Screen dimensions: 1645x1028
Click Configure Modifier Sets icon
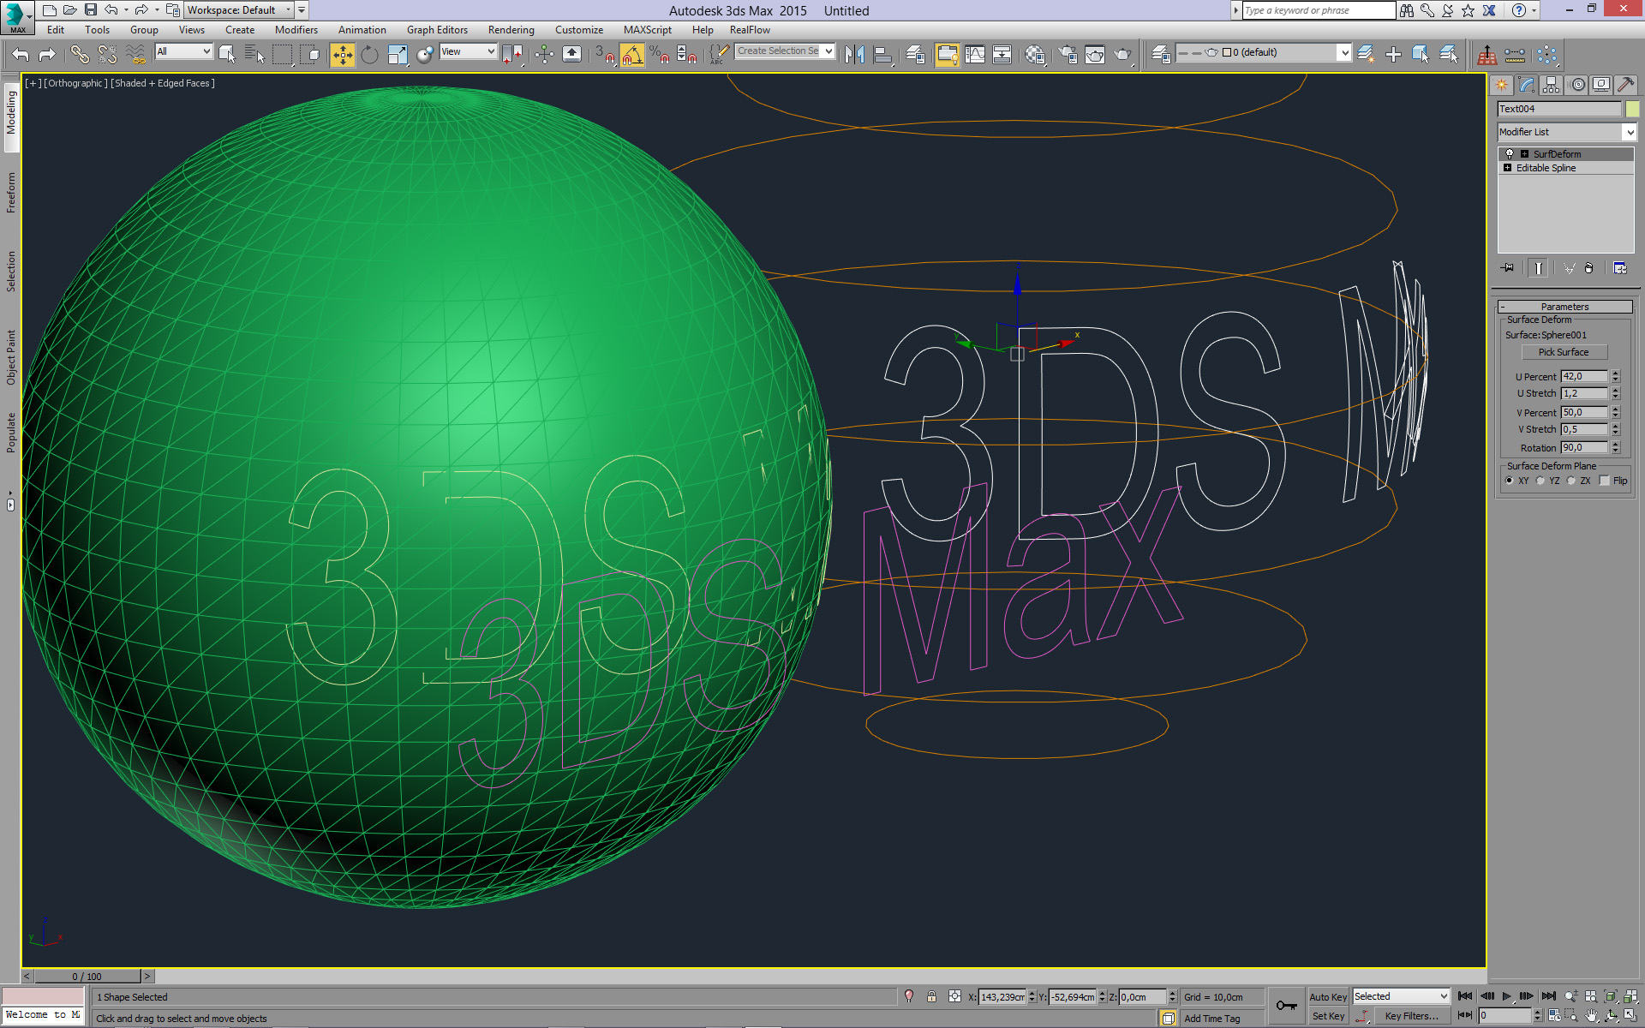[x=1619, y=268]
